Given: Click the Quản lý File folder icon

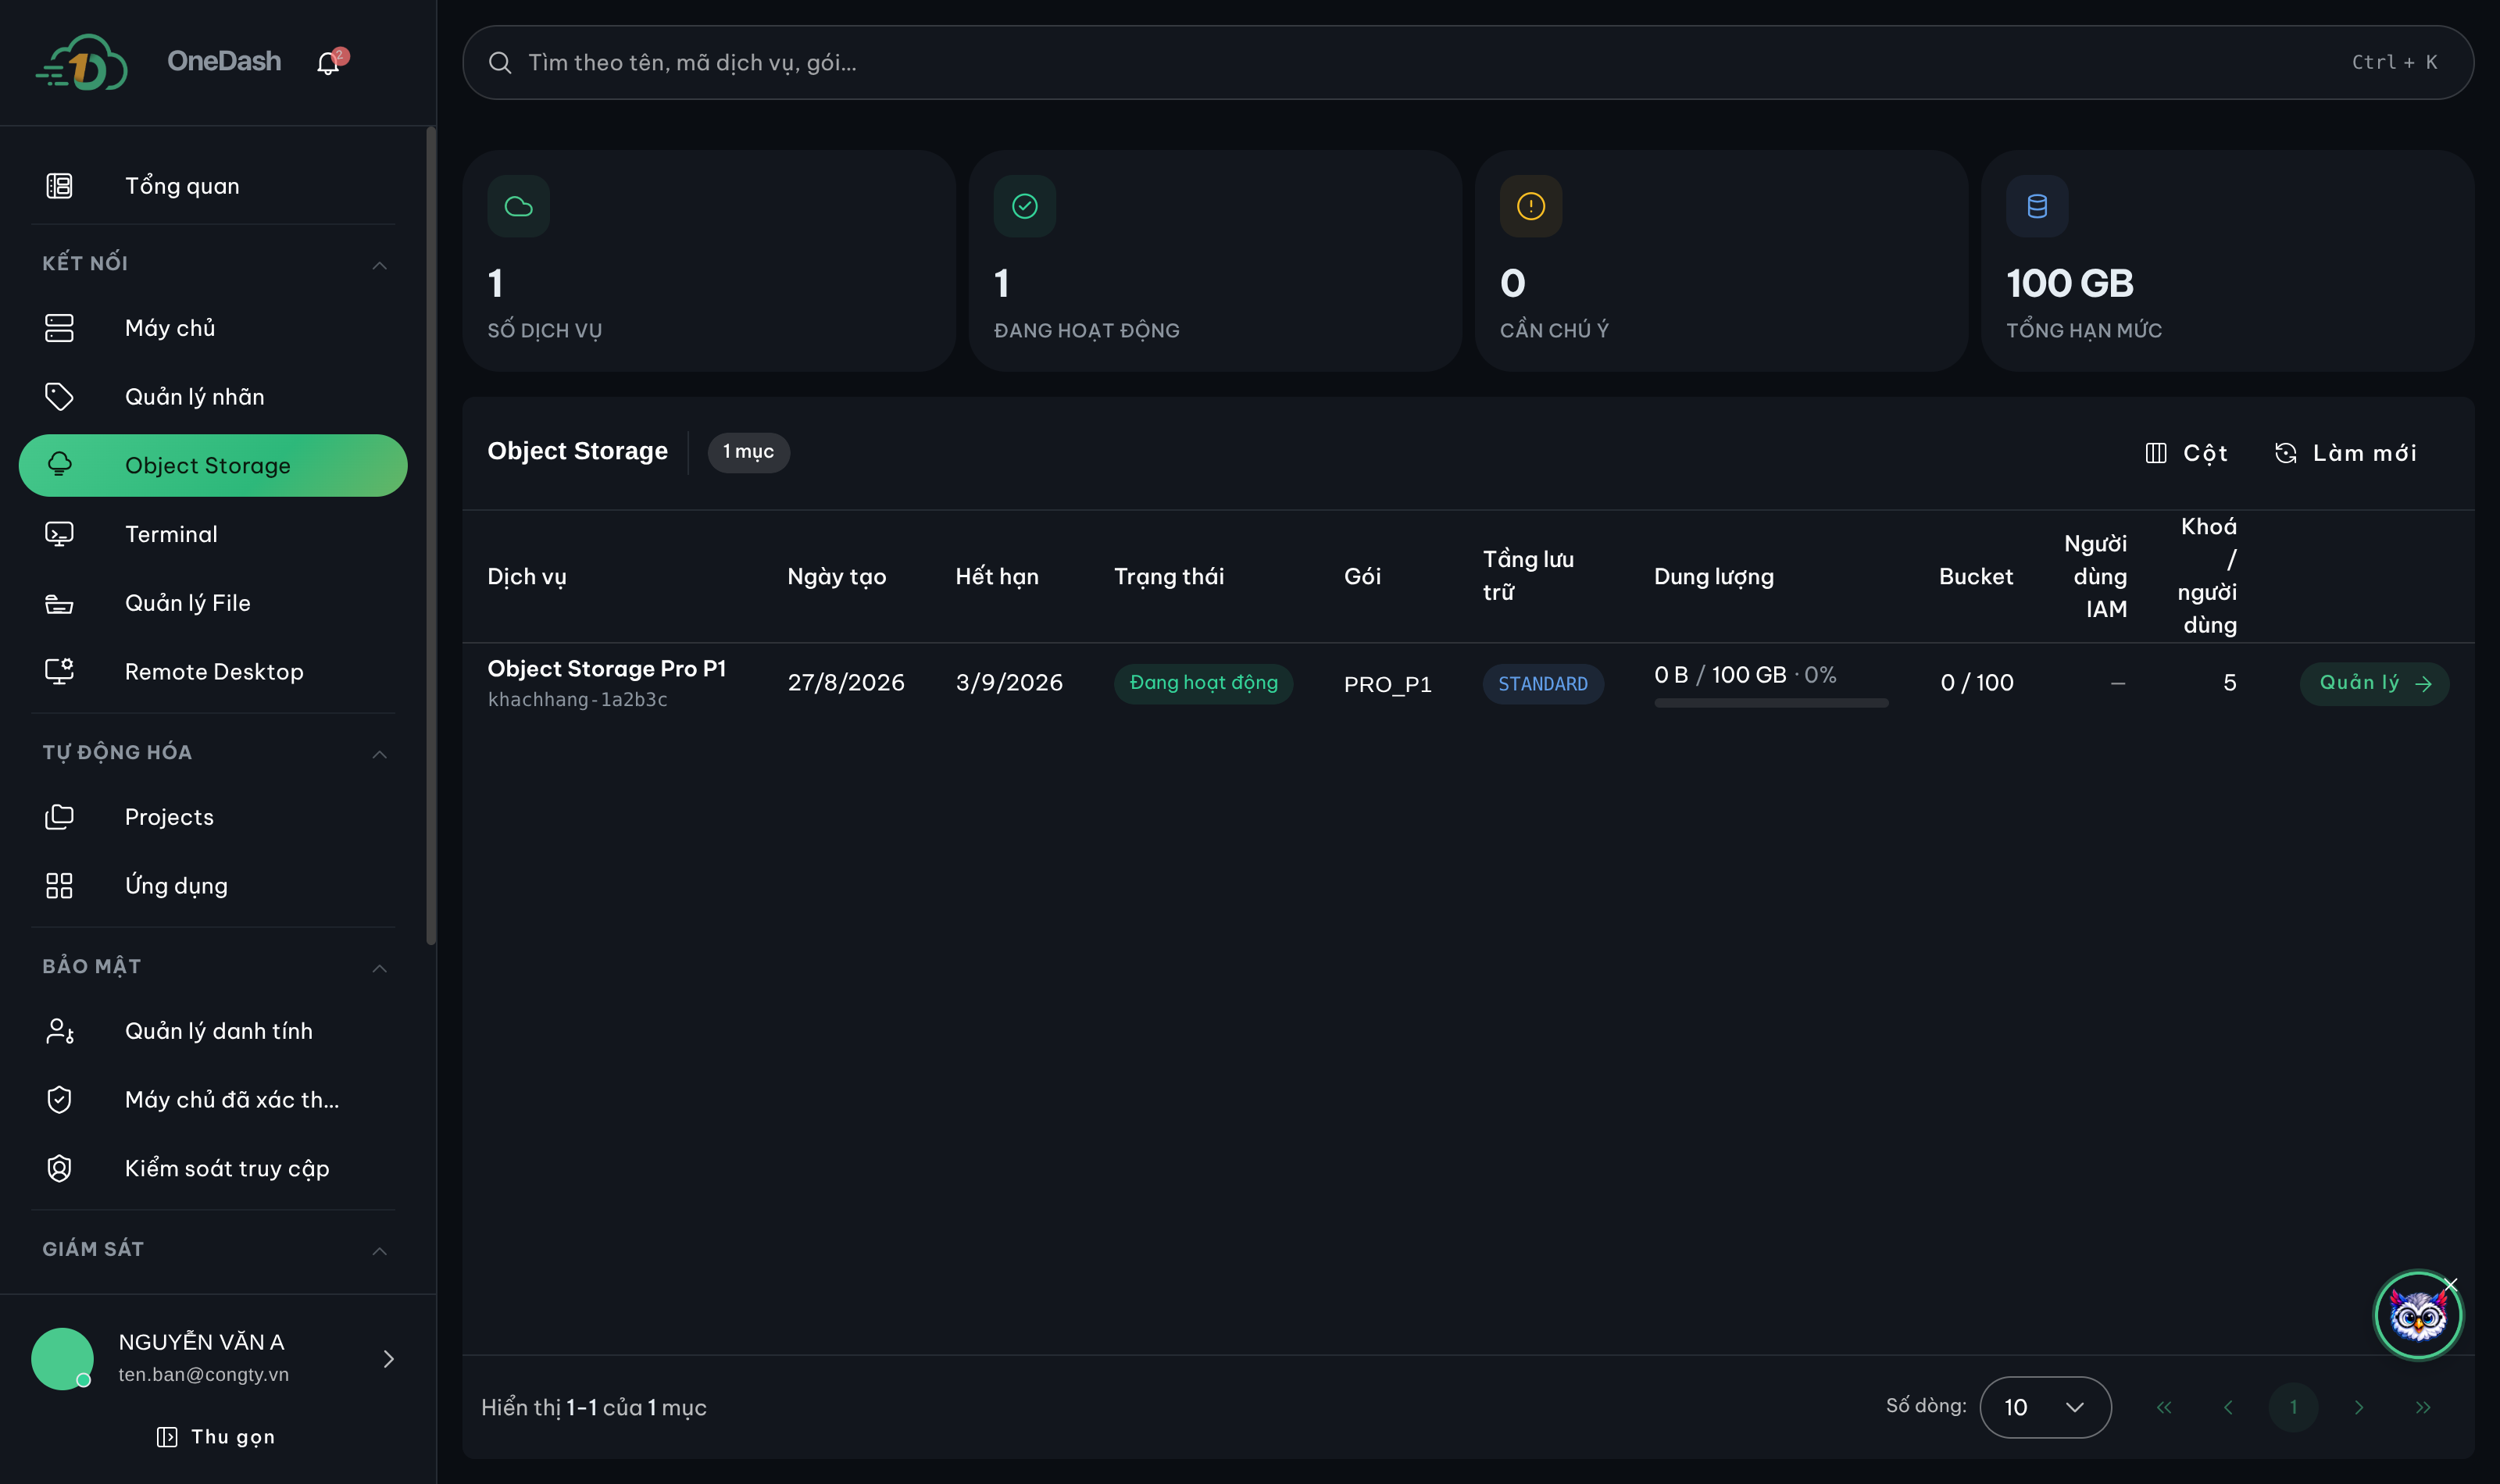Looking at the screenshot, I should pos(59,603).
